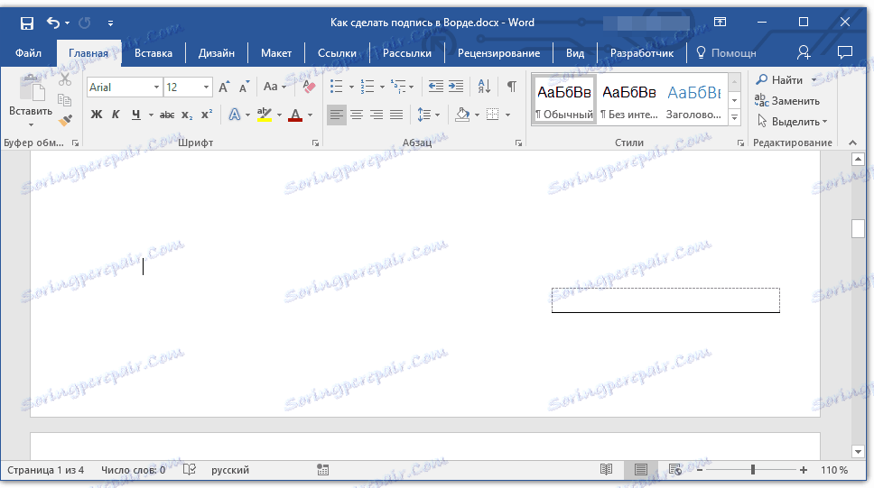This screenshot has width=874, height=488.
Task: Open the shading paint bucket
Action: [x=462, y=115]
